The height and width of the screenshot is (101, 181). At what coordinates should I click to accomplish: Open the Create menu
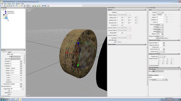(9, 4)
